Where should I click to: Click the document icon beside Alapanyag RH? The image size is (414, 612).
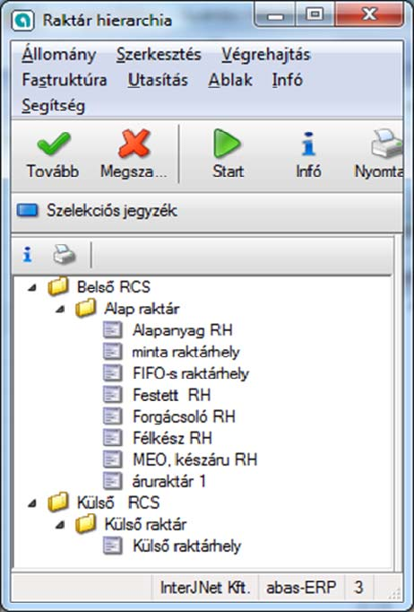click(113, 330)
